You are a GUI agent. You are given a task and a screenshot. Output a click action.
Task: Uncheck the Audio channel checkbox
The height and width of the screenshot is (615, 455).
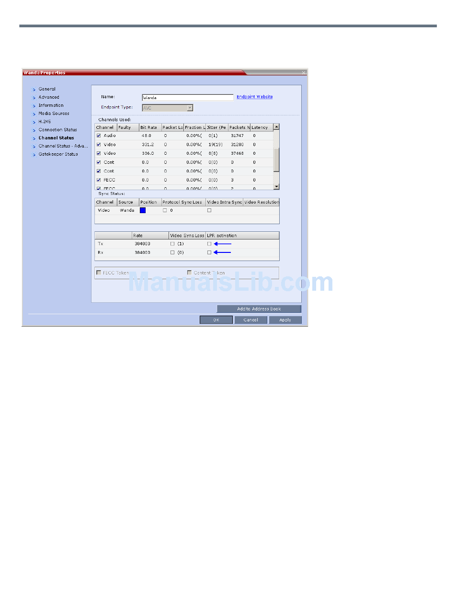(99, 136)
